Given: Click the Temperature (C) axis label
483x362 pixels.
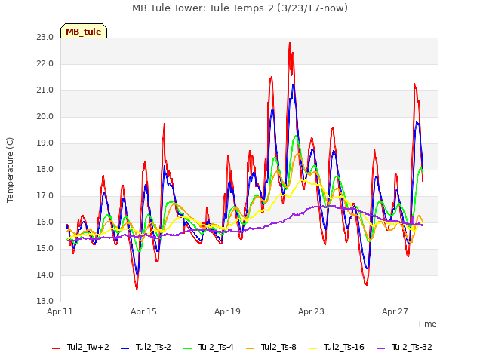Looking at the screenshot, I should click(10, 170).
